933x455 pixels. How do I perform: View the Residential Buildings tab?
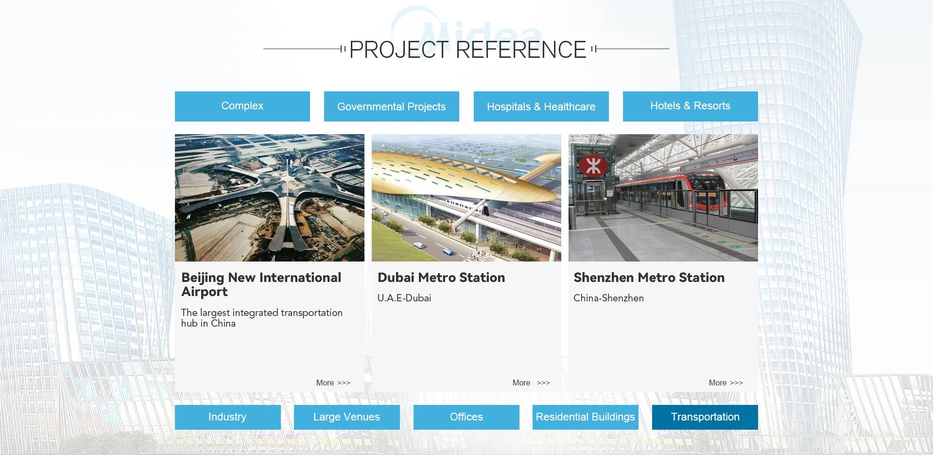586,417
